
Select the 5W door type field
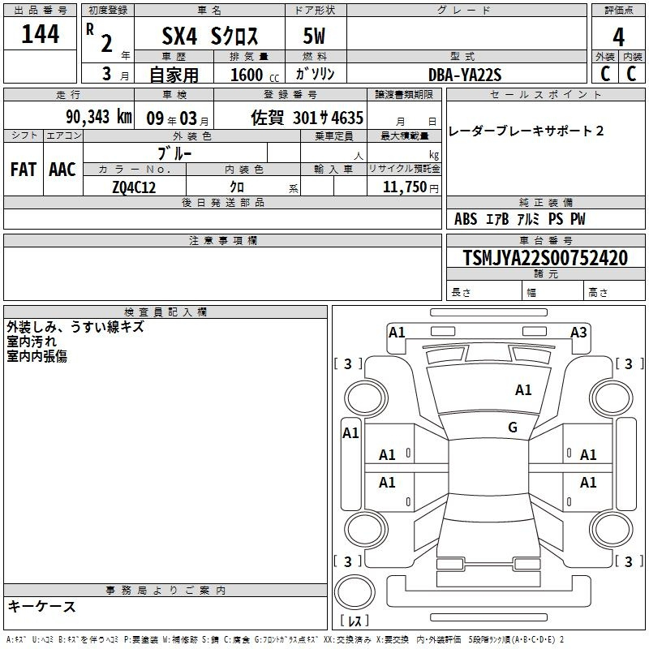point(315,38)
